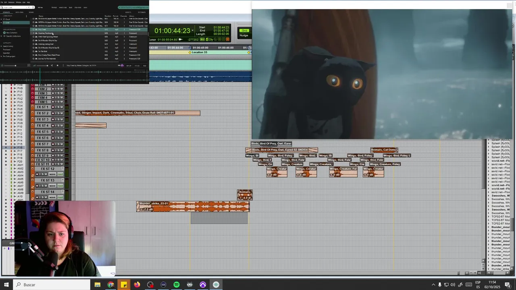Adjust second Soundly player slider near shuffle
The height and width of the screenshot is (290, 516).
[x=42, y=65]
